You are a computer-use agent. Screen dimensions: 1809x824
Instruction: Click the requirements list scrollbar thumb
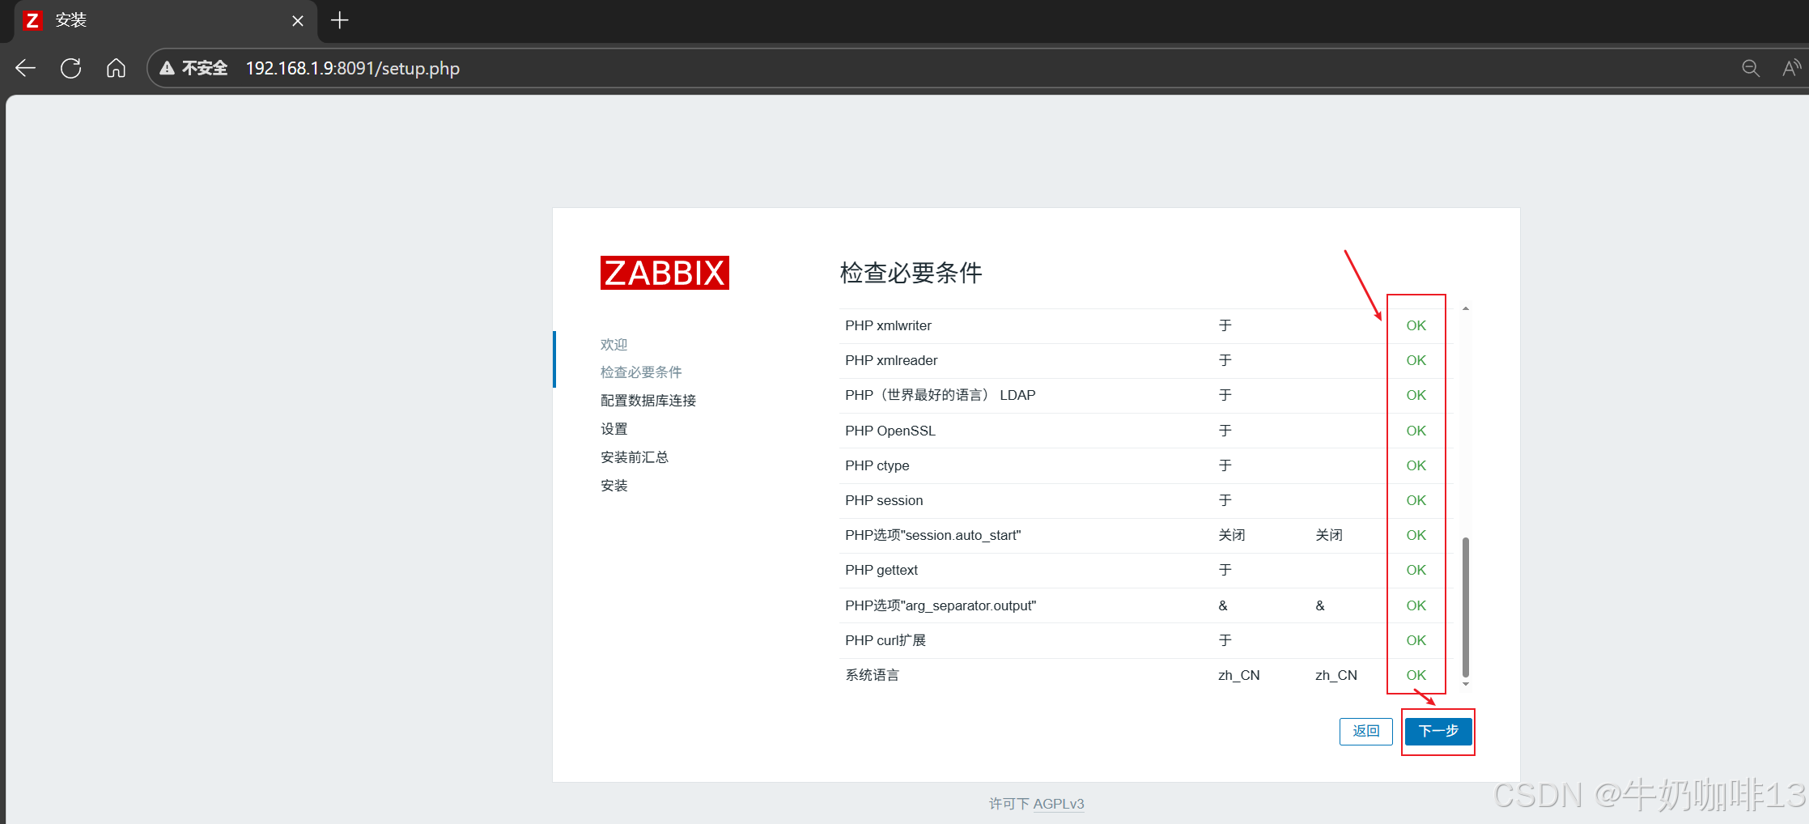point(1466,607)
